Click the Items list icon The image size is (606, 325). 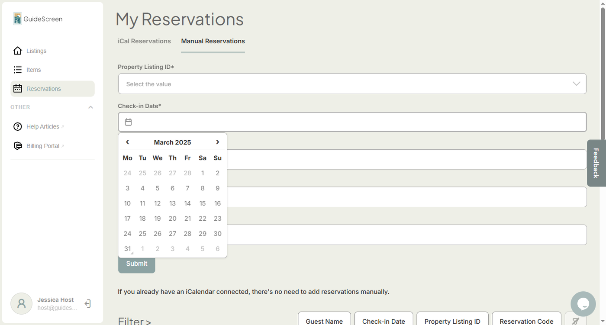click(x=18, y=70)
